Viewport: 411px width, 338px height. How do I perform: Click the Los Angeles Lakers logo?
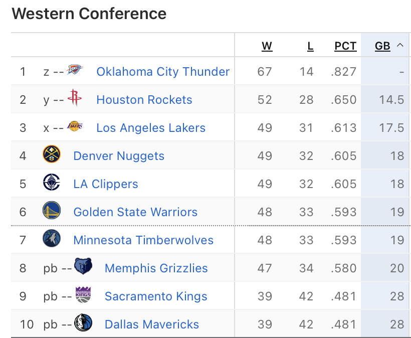[75, 126]
